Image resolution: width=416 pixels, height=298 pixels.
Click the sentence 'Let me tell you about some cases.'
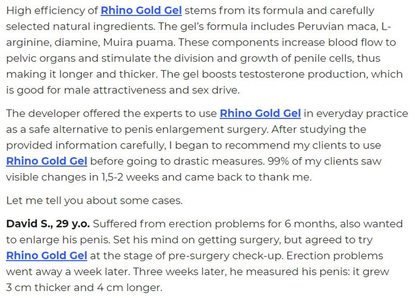94,201
